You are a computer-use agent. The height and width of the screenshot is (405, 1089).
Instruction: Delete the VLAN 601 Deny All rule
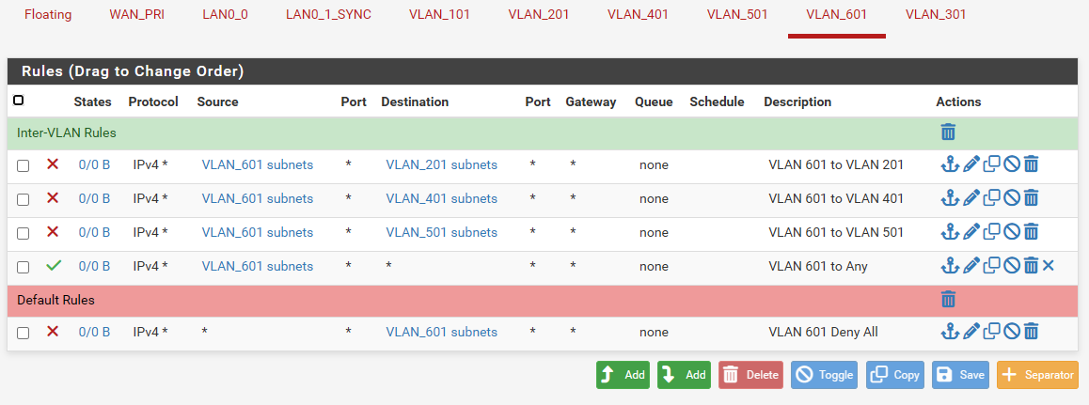click(1031, 331)
